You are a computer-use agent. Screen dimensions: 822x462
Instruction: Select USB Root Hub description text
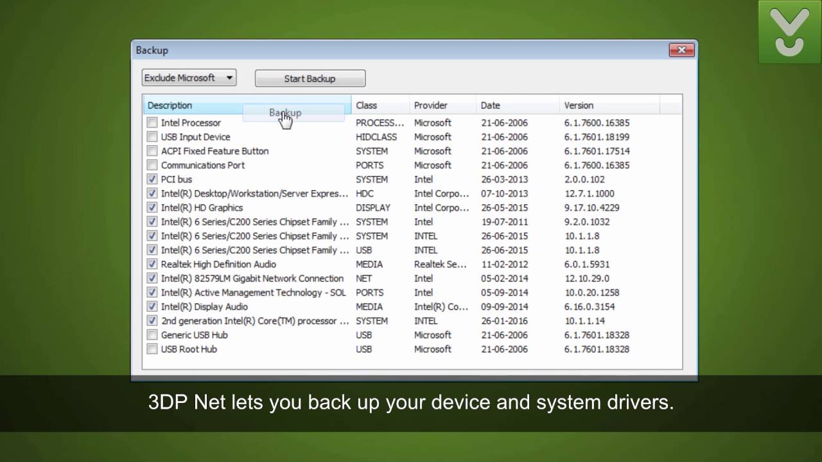189,348
